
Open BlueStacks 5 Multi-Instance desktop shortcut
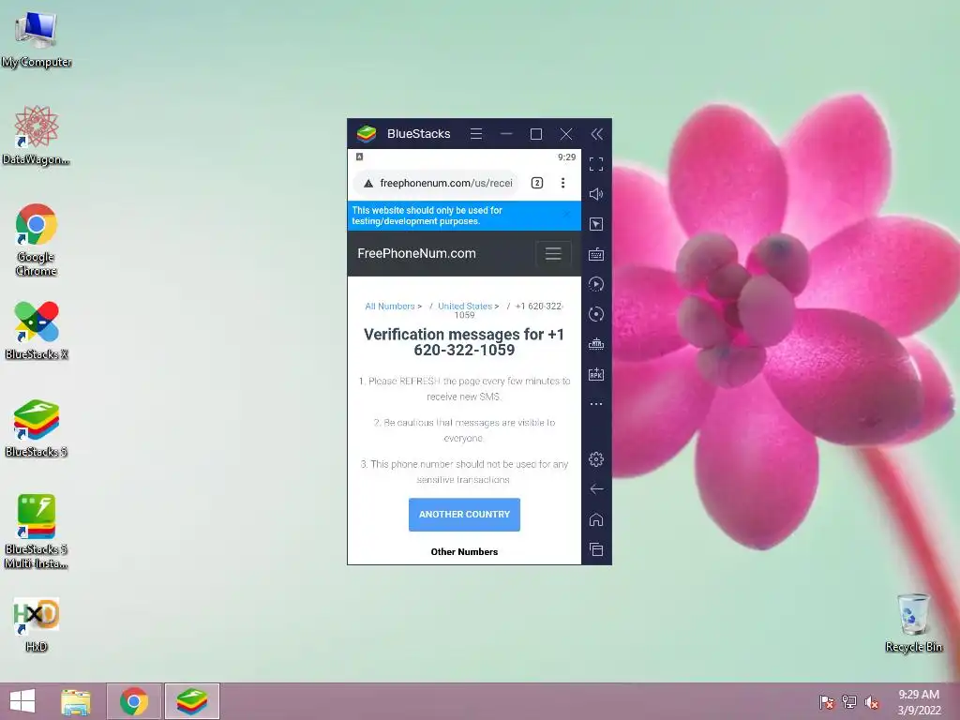37,532
